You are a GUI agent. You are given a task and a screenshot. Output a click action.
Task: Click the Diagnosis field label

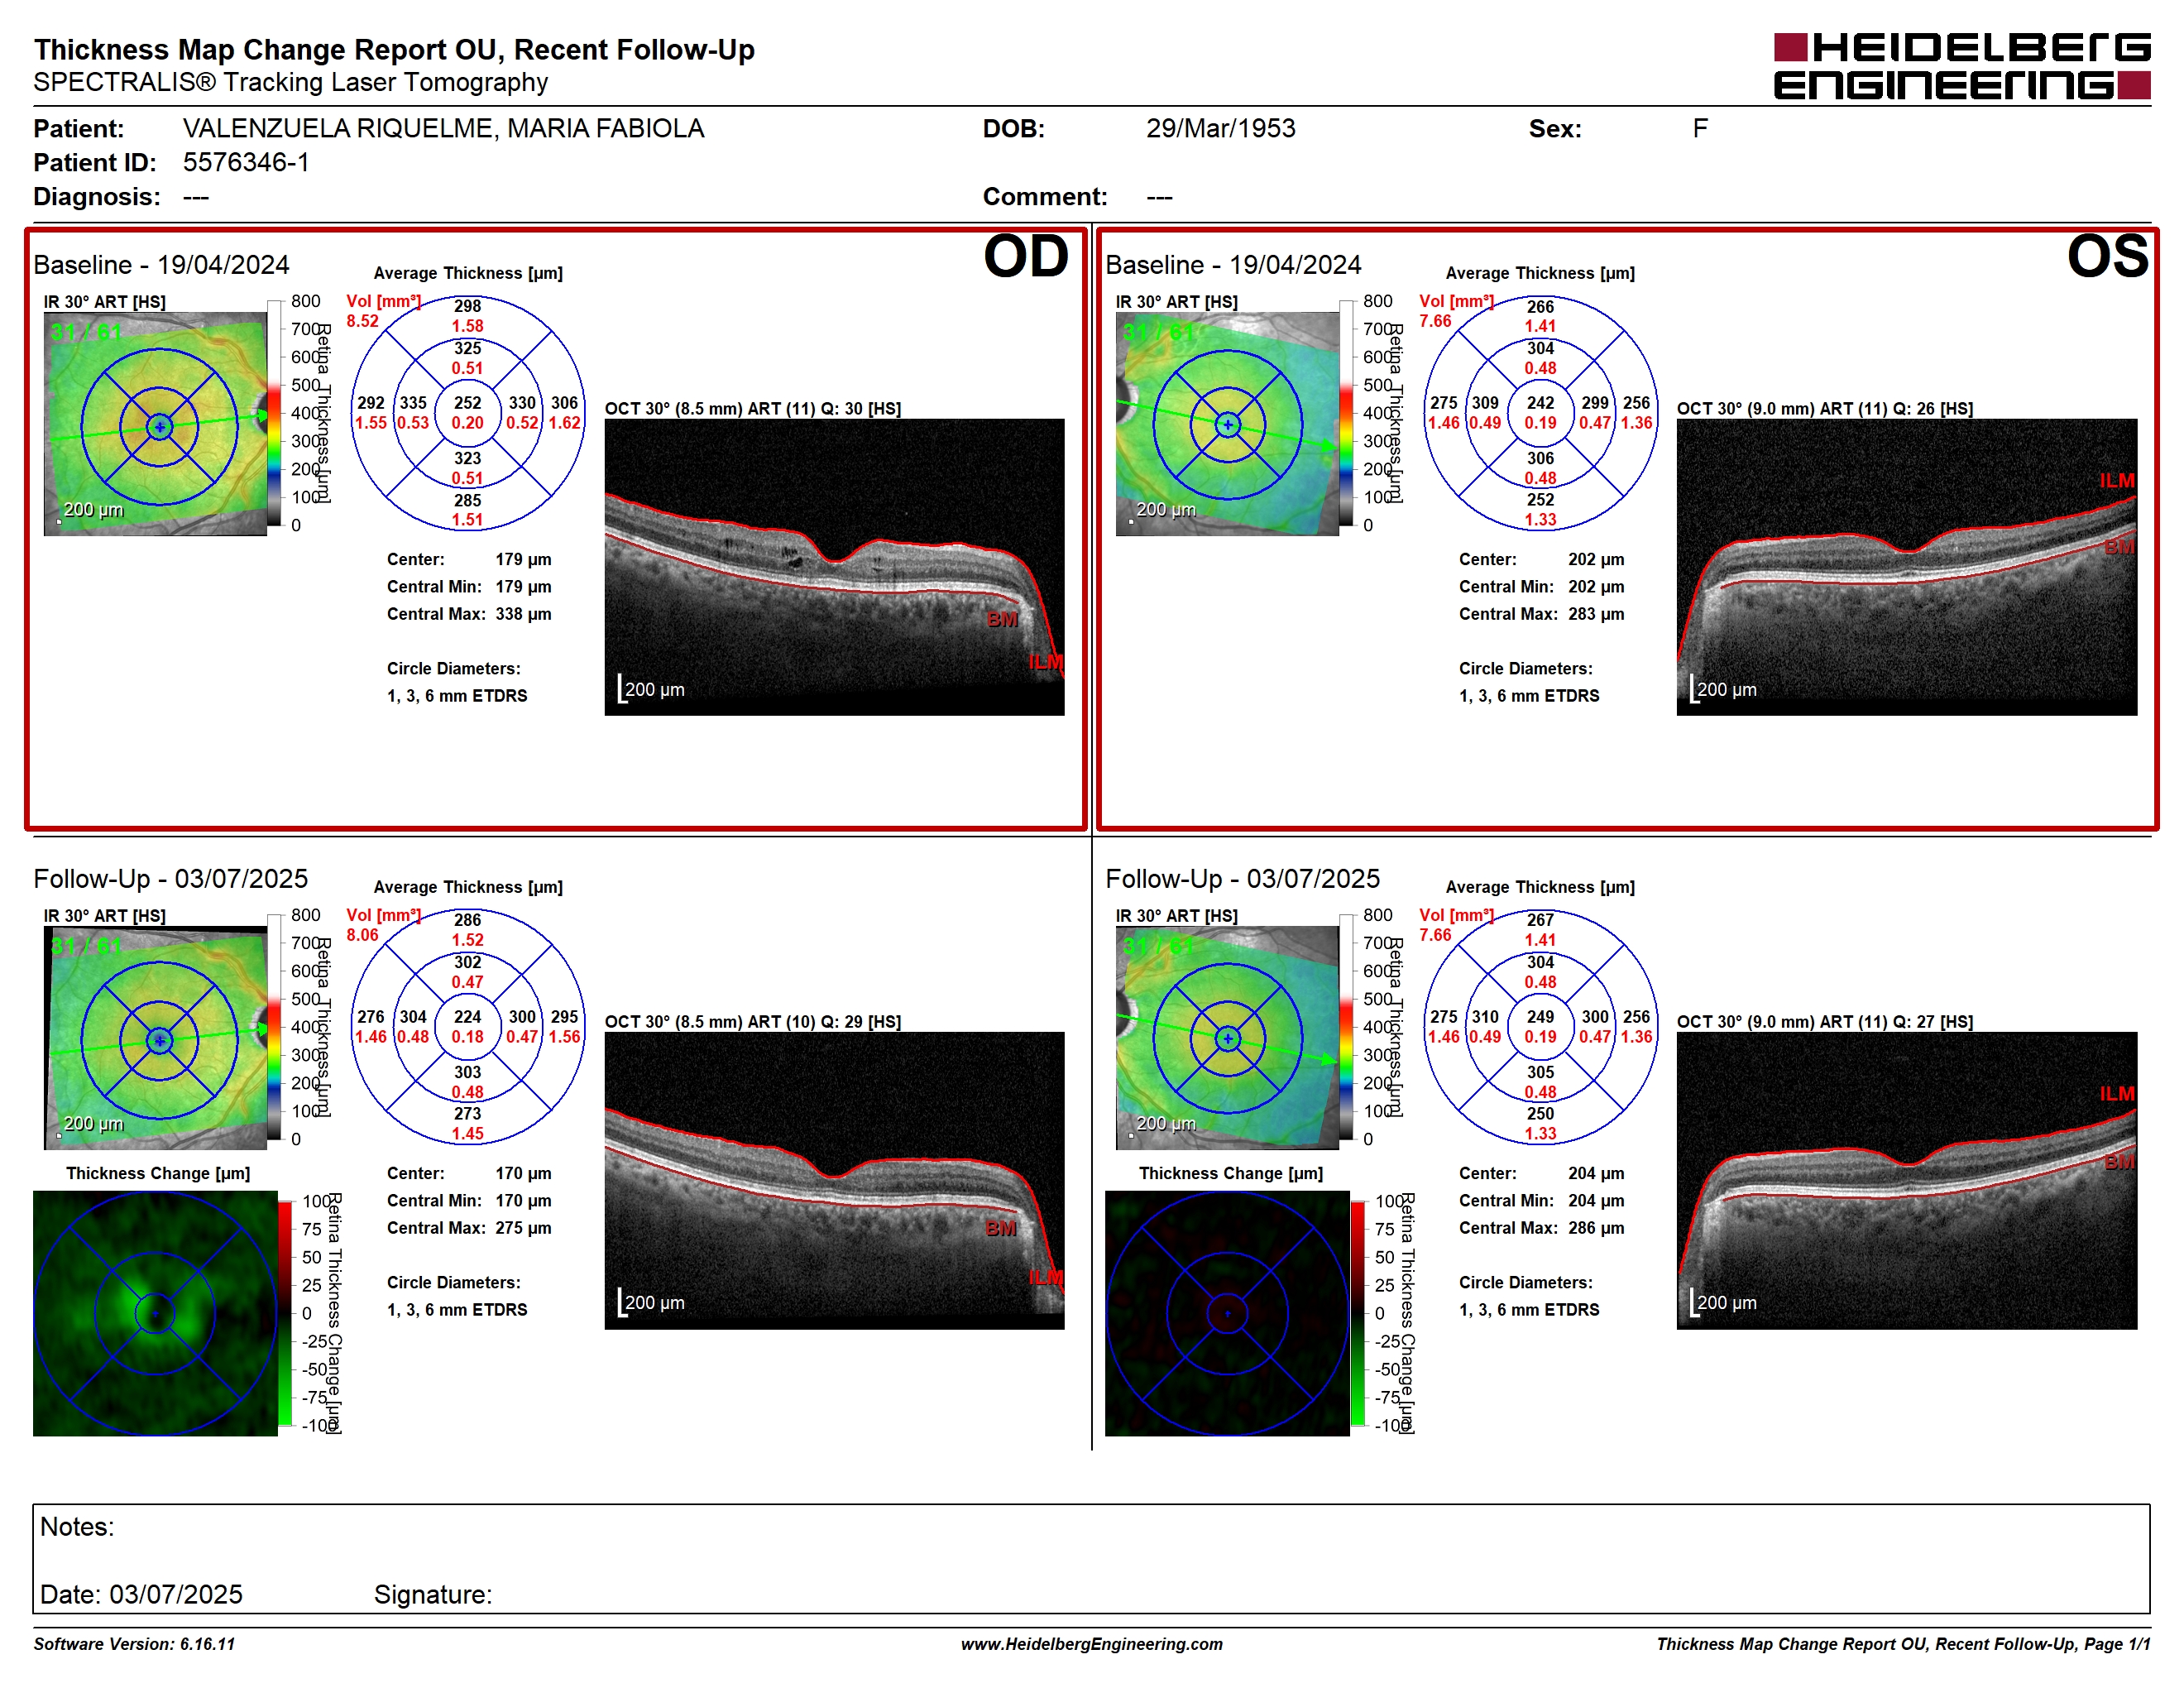coord(96,196)
